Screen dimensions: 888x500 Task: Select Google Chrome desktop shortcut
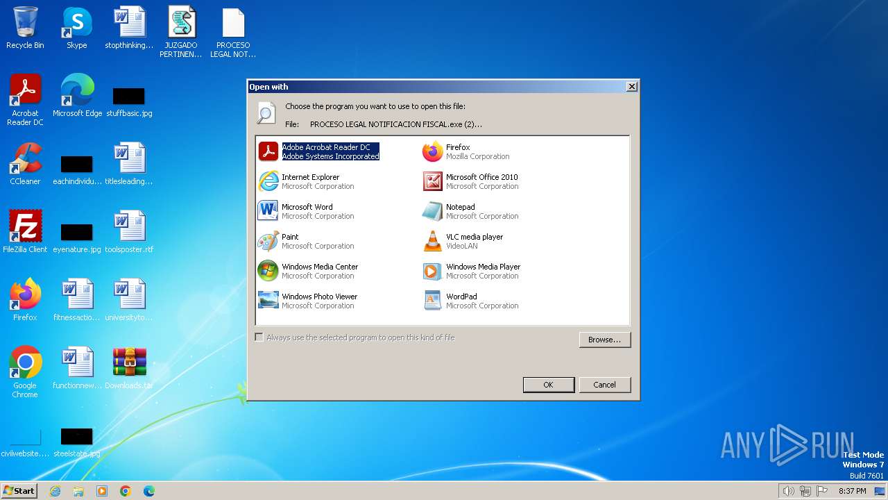pos(25,372)
